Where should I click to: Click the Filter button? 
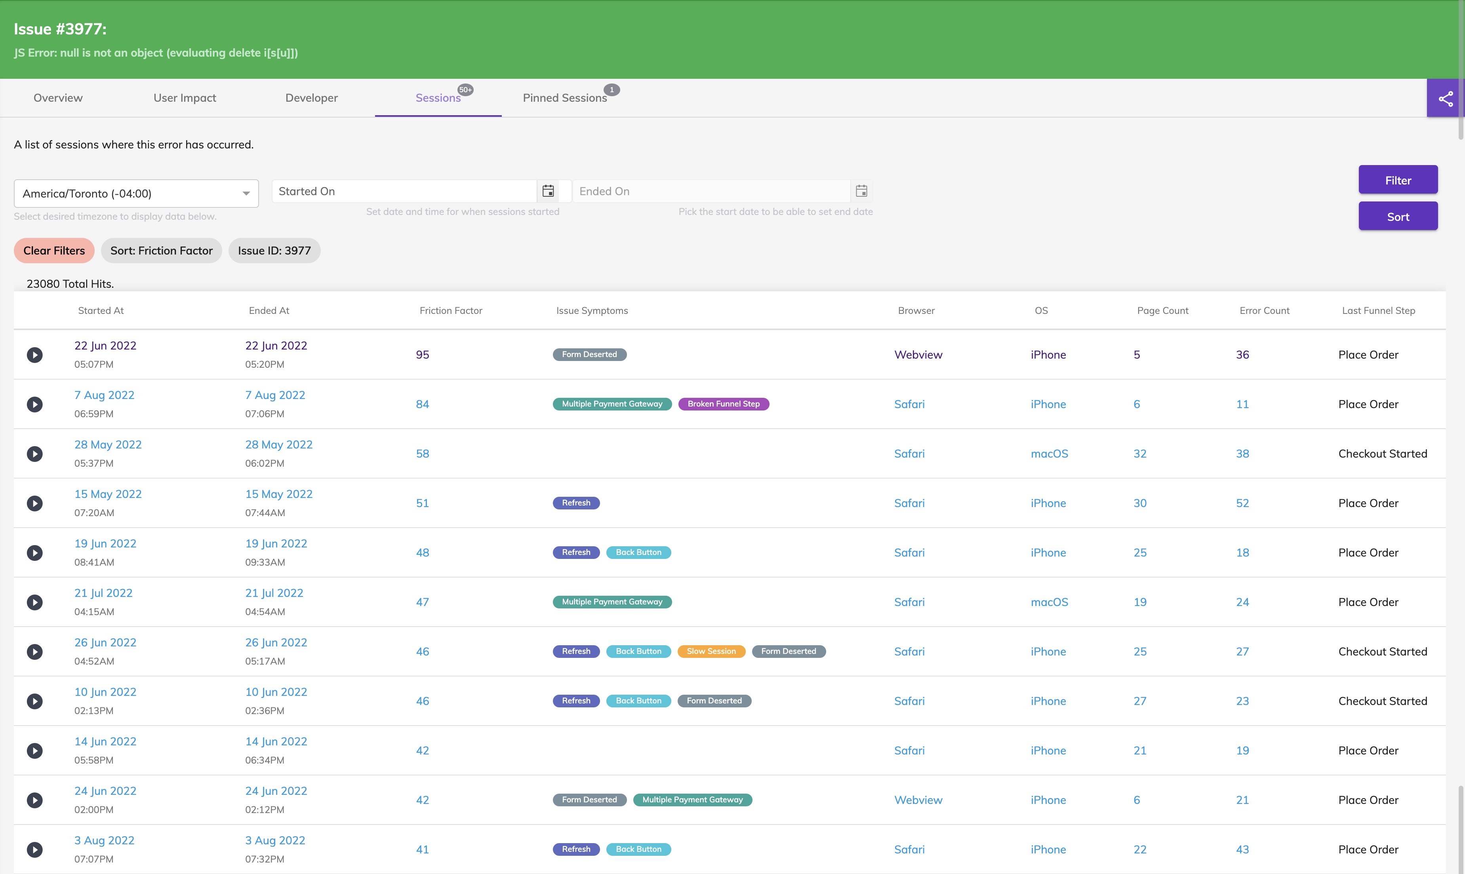(x=1398, y=180)
